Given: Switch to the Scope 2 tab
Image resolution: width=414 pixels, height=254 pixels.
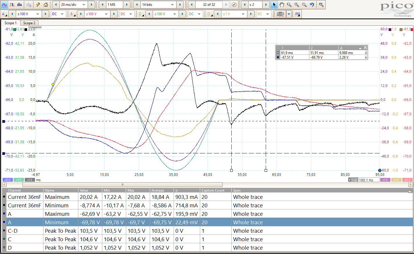Looking at the screenshot, I should click(29, 23).
